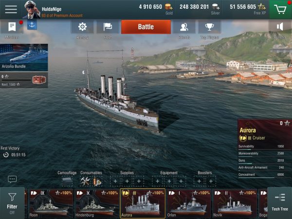The image size is (292, 219).
Task: Select the Hindenburg ship card
Action: pyautogui.click(x=97, y=203)
